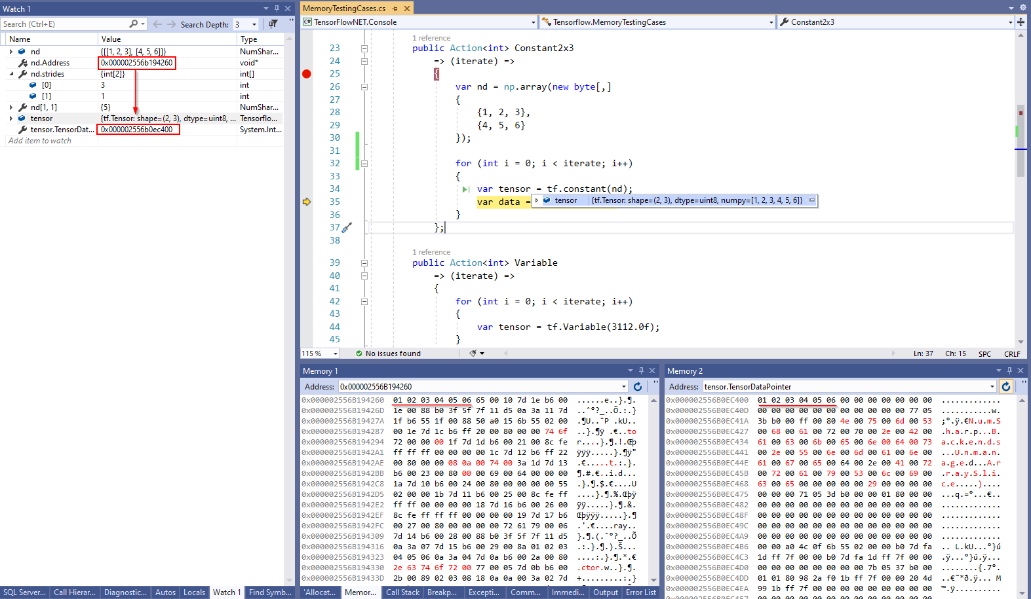Toggle auto-hide pin on Watch 1 panel
The height and width of the screenshot is (599, 1031).
(277, 9)
